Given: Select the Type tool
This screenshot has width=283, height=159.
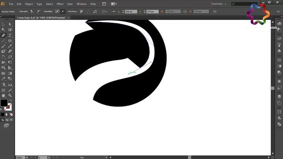Looking at the screenshot, I should (x=10, y=35).
